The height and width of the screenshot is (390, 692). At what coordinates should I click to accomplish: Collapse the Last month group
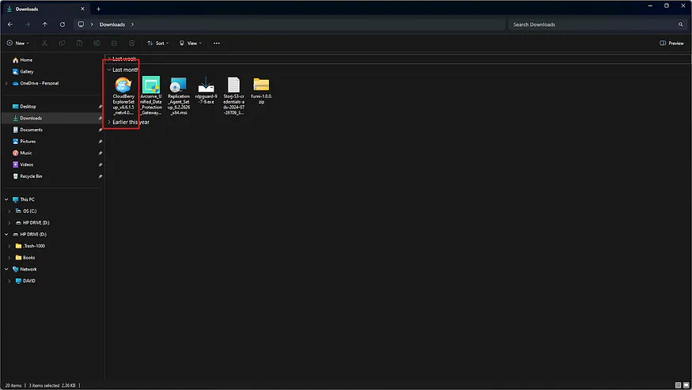(109, 70)
